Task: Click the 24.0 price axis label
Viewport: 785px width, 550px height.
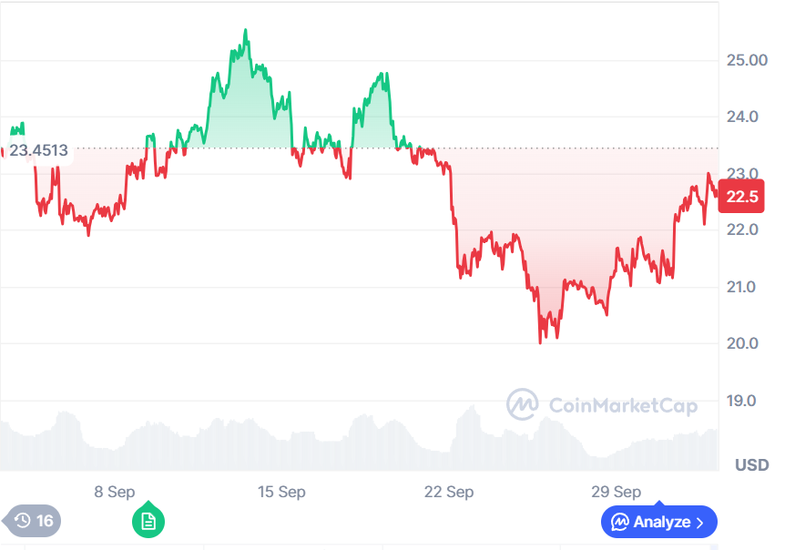Action: click(x=741, y=117)
